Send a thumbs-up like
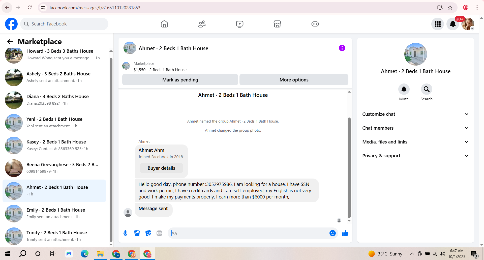The width and height of the screenshot is (484, 260). [x=345, y=233]
